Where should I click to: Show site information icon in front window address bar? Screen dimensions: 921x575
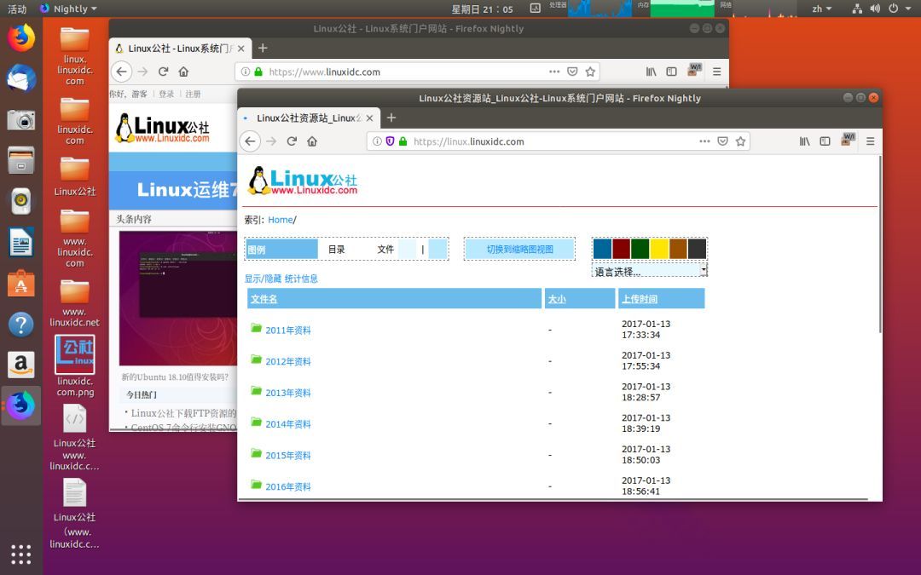point(377,141)
